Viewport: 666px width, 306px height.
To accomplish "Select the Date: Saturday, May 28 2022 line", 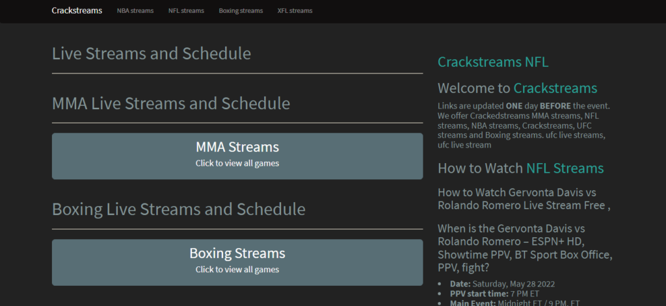I will pyautogui.click(x=503, y=284).
